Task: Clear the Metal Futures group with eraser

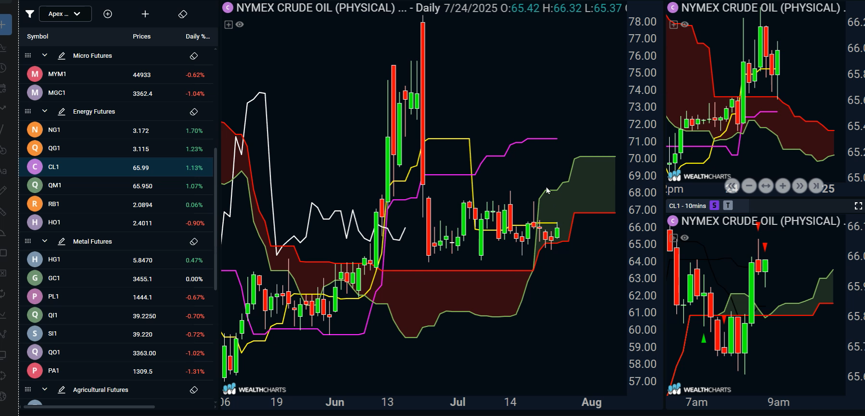Action: [194, 242]
